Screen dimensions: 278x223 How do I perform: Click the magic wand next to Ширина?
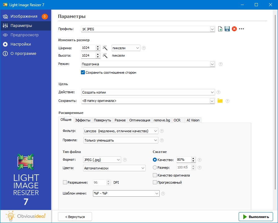(x=105, y=48)
